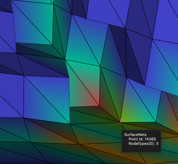This screenshot has height=164, width=178.
Task: Click the NodeTypes[0]: 3 tooltip line
Action: coord(143,143)
